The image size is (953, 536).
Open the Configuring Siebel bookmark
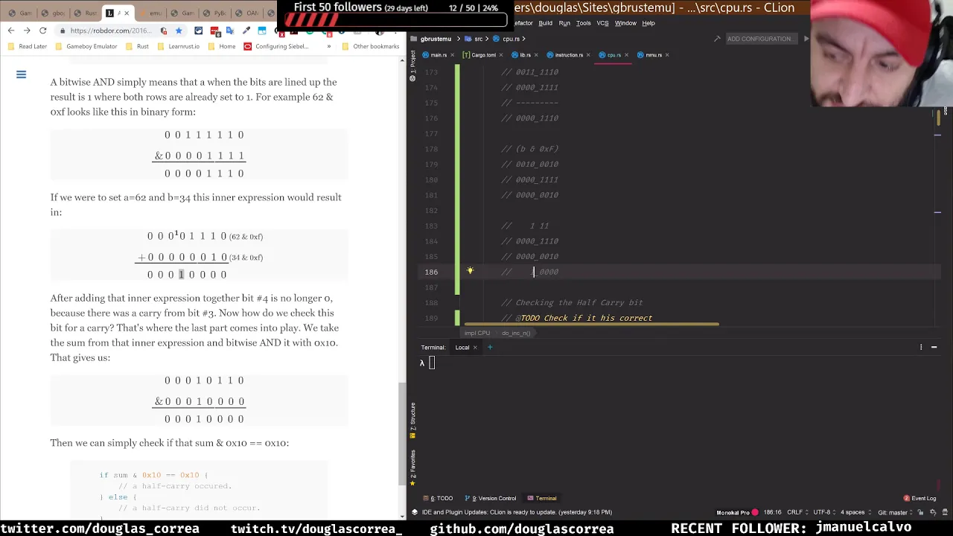276,46
